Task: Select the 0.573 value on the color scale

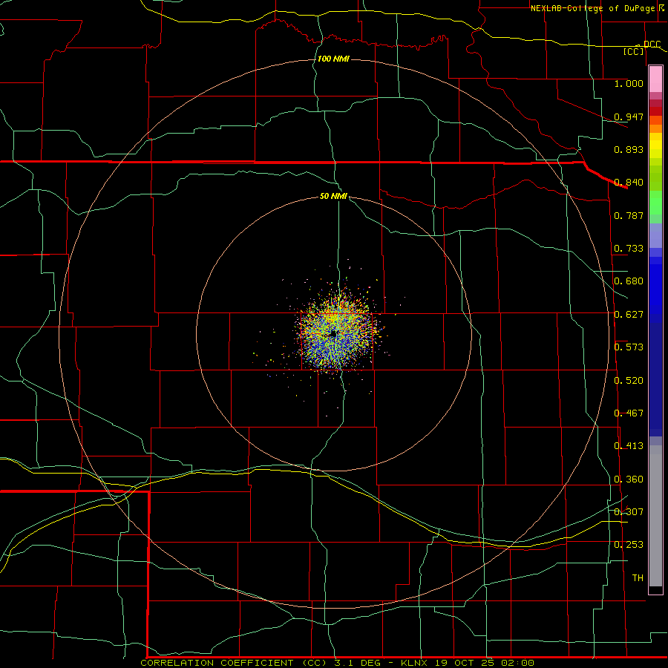Action: tap(629, 347)
